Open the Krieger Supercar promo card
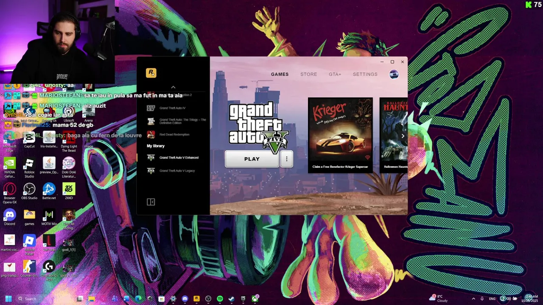 pos(340,135)
